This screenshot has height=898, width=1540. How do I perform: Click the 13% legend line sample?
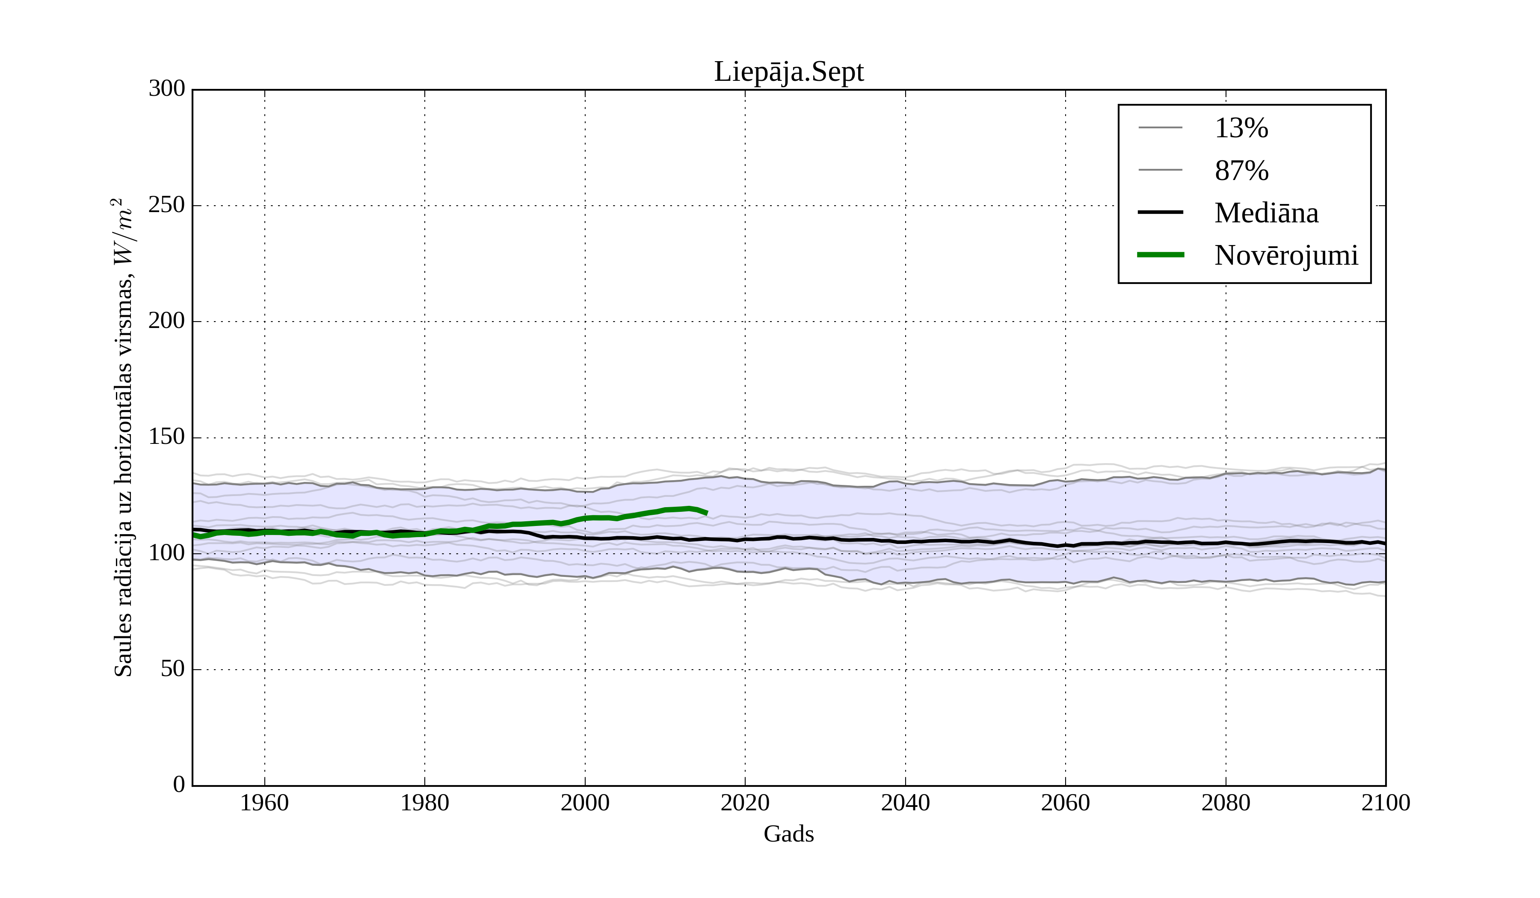(1160, 128)
